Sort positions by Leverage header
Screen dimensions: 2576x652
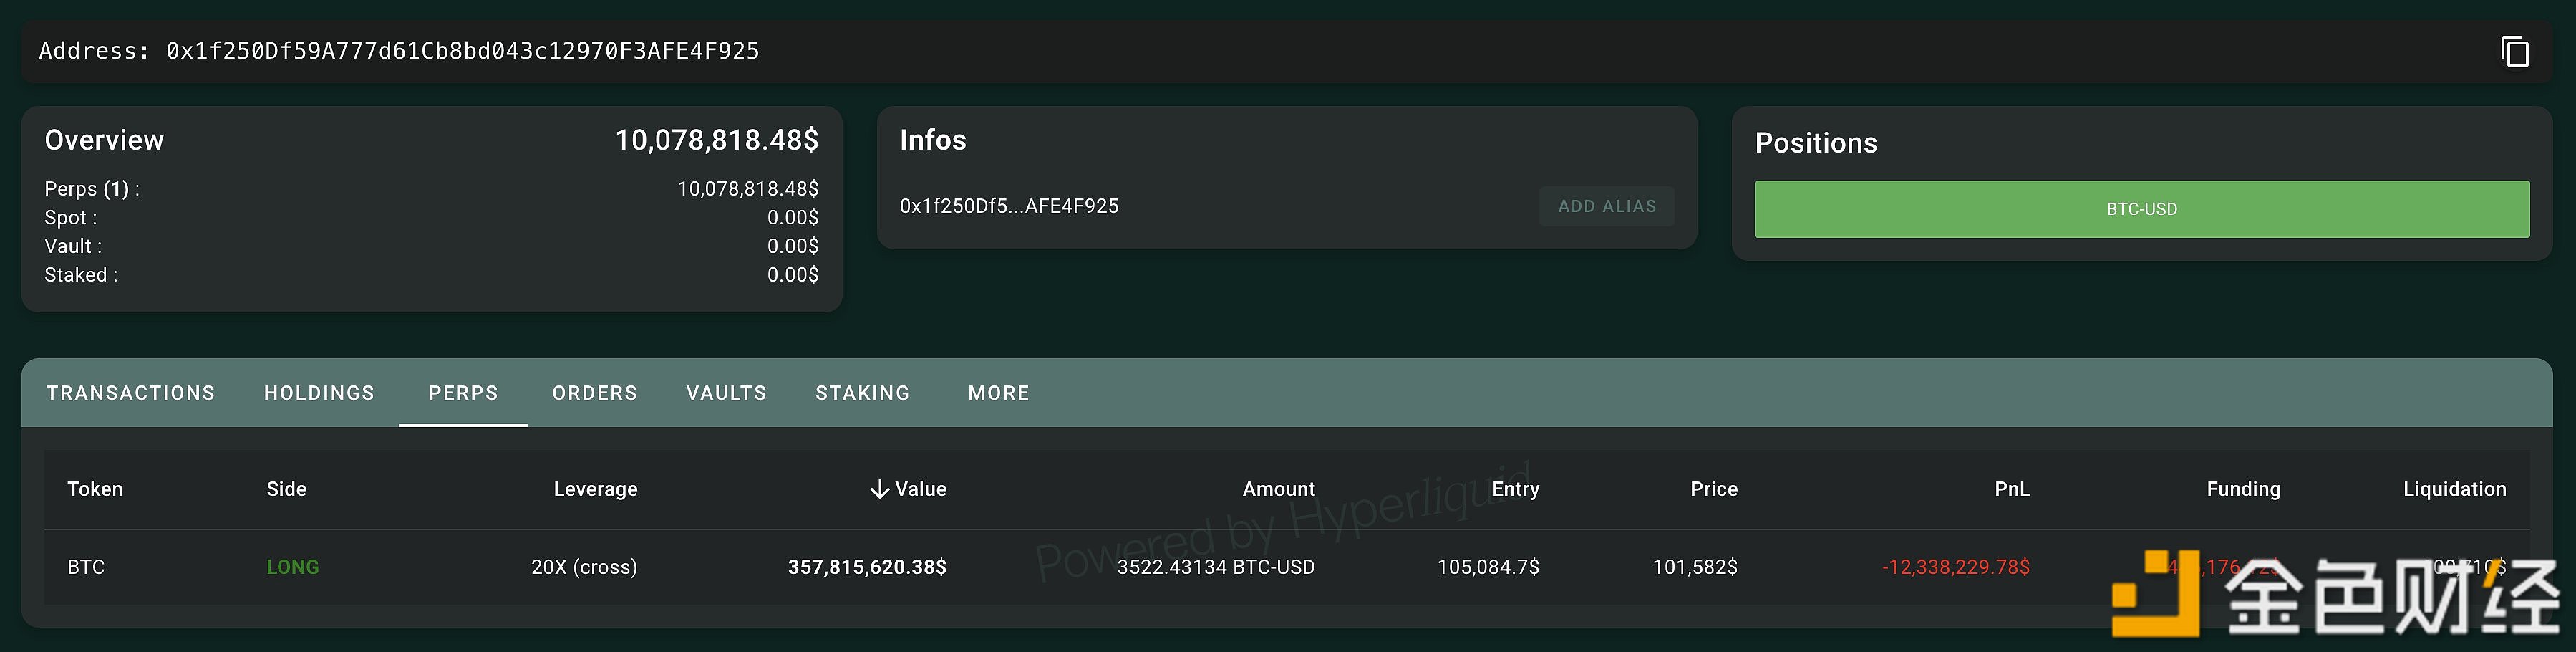595,489
